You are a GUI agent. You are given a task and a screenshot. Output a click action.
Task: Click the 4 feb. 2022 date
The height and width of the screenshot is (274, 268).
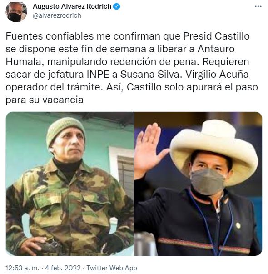(x=63, y=268)
